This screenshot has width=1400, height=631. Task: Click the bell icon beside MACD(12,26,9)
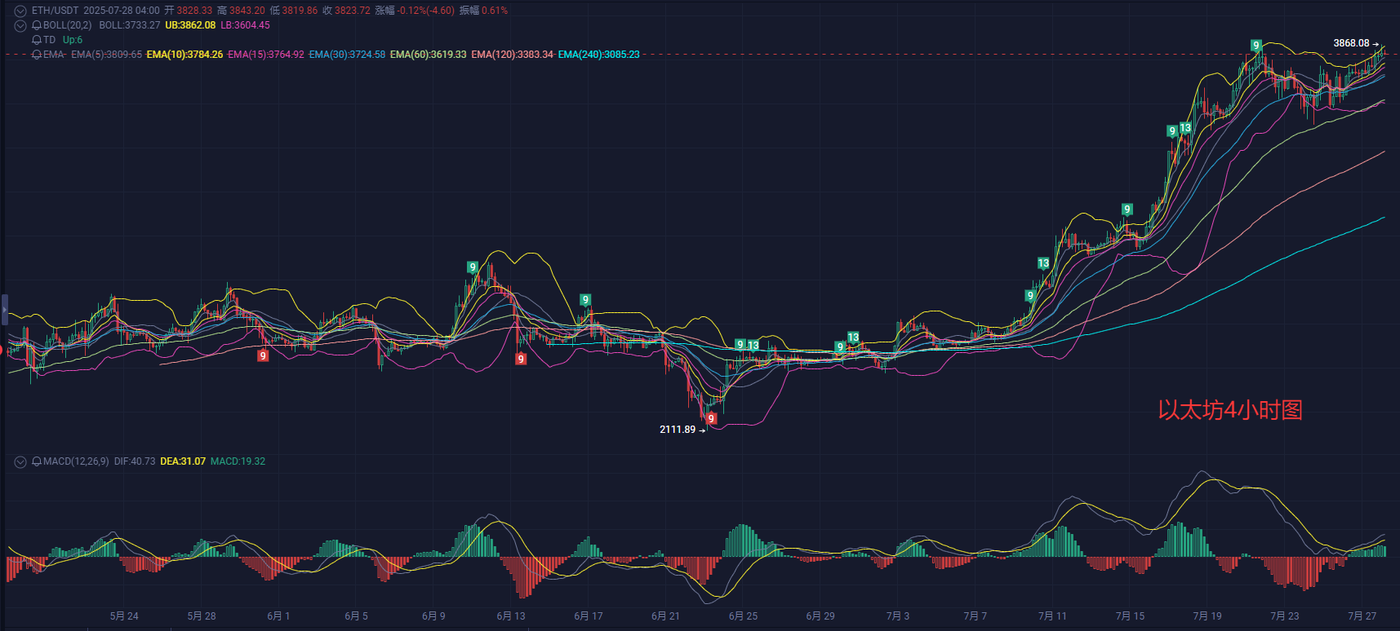37,461
